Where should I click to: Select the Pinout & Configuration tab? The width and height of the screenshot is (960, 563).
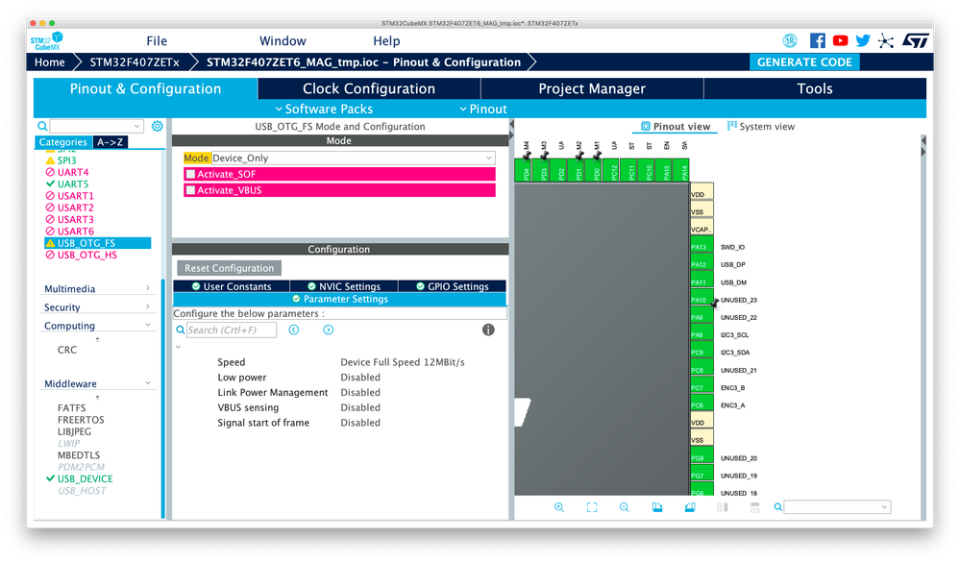coord(146,88)
